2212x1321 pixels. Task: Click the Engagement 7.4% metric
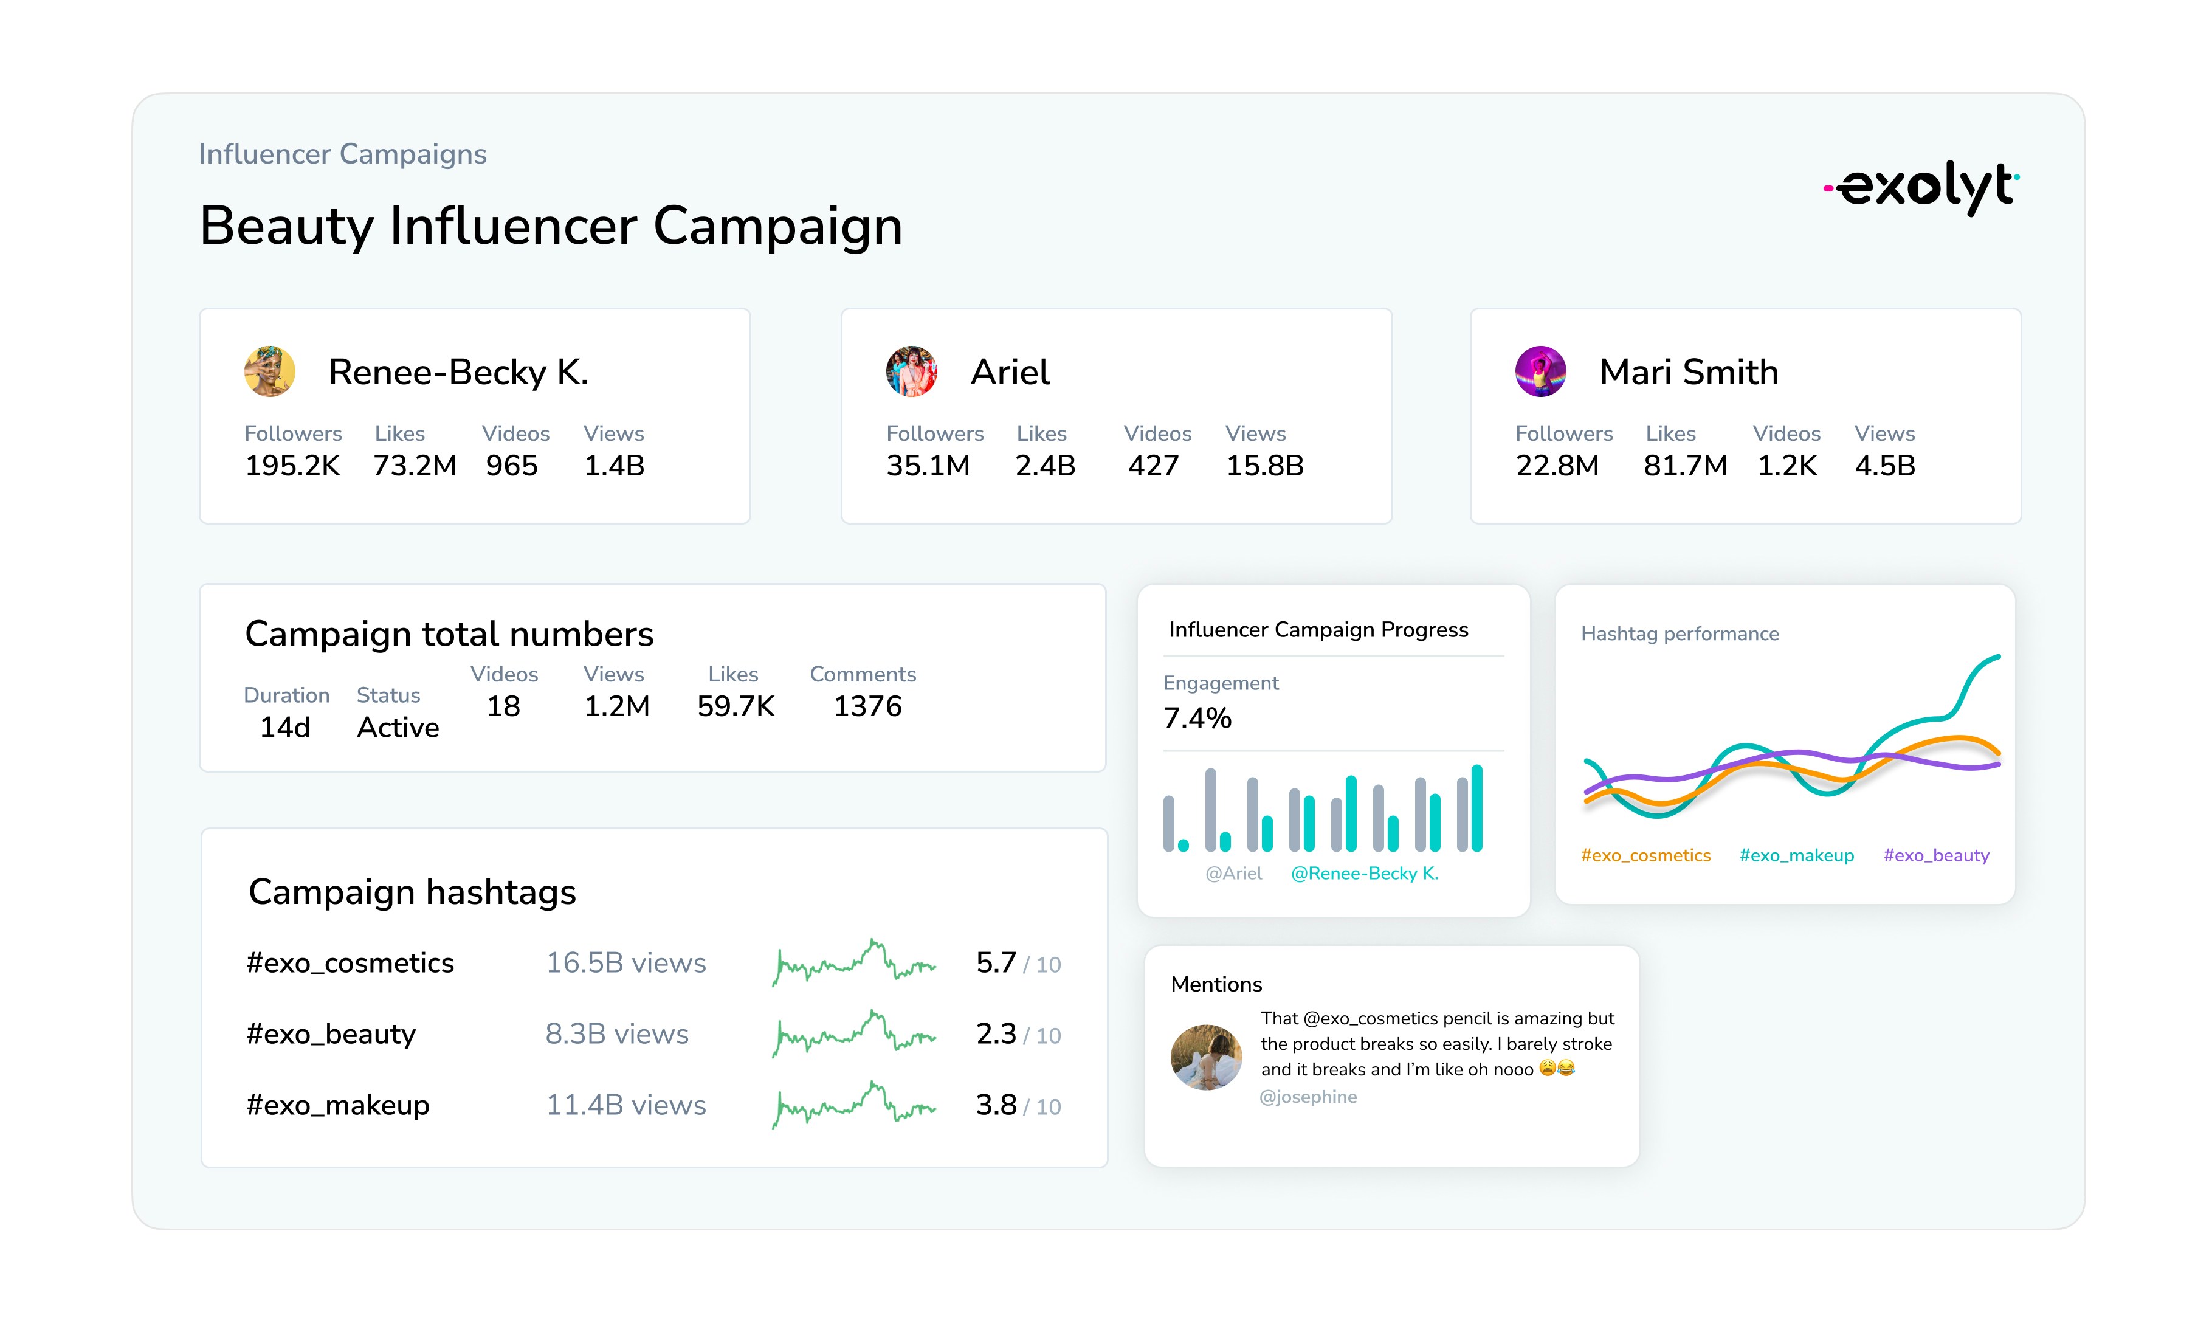pyautogui.click(x=1197, y=717)
